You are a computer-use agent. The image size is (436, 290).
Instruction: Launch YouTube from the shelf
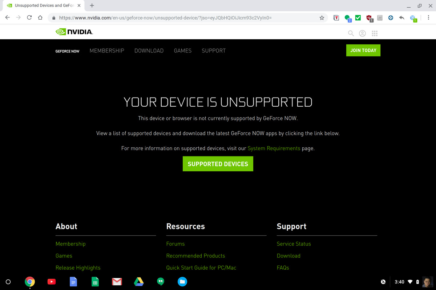[x=52, y=282]
